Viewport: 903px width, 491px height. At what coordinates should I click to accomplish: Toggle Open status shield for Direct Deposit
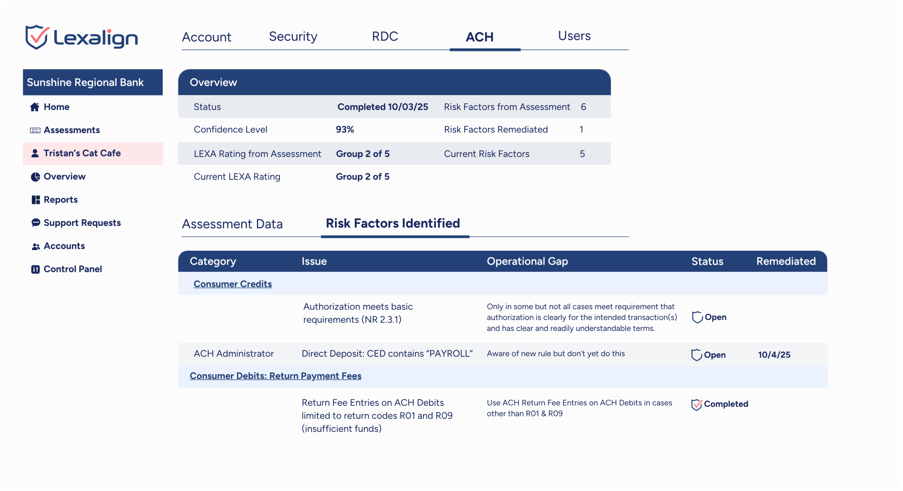coord(696,355)
